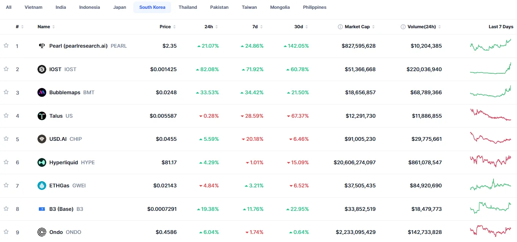The image size is (517, 242).
Task: Switch to the Vietnam tab
Action: click(x=33, y=7)
